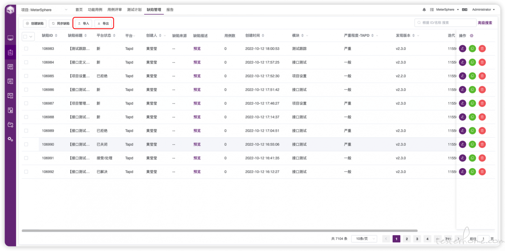Open the Administrator user menu

[483, 10]
